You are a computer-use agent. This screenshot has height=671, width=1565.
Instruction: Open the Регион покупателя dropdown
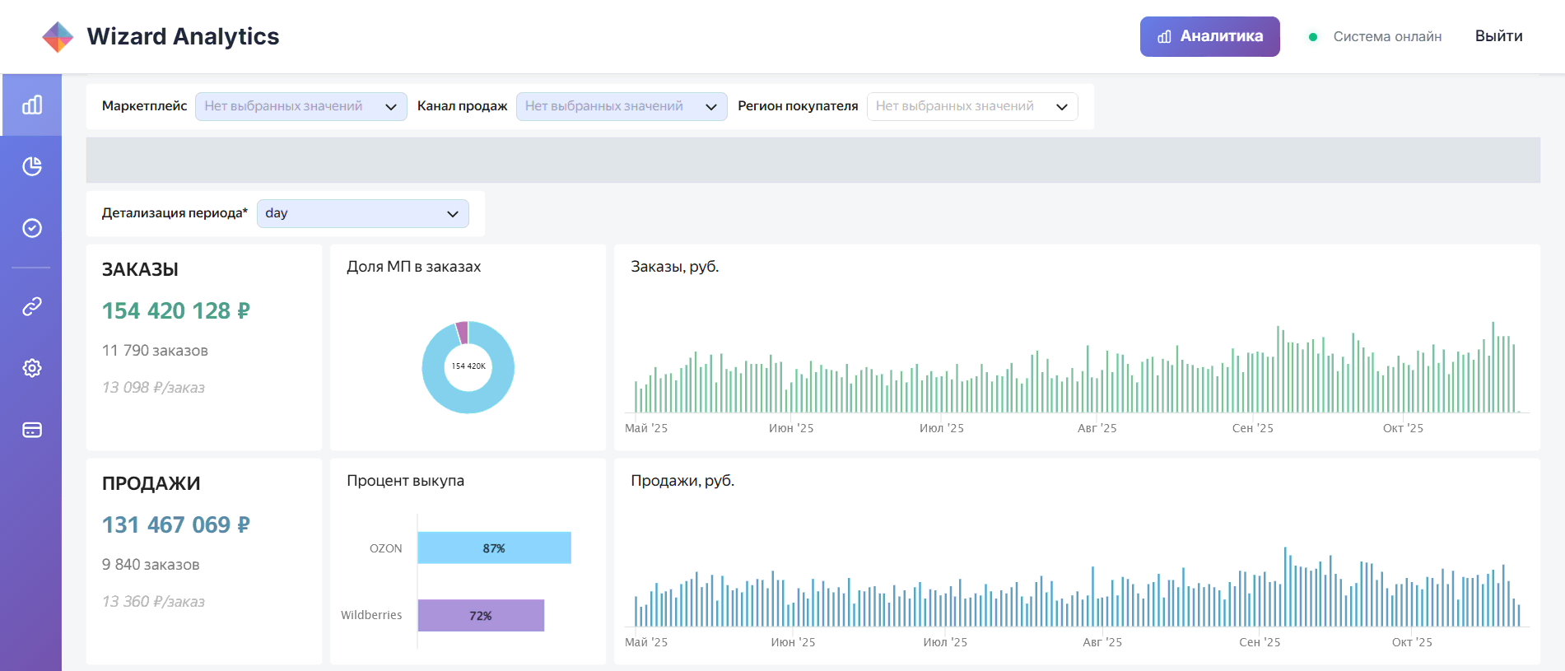point(972,106)
